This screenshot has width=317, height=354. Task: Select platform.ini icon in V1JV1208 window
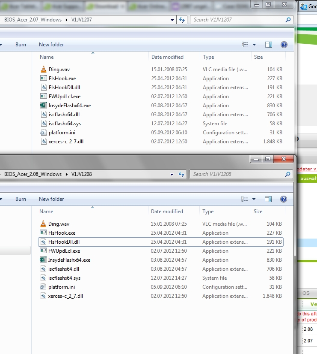pyautogui.click(x=42, y=287)
